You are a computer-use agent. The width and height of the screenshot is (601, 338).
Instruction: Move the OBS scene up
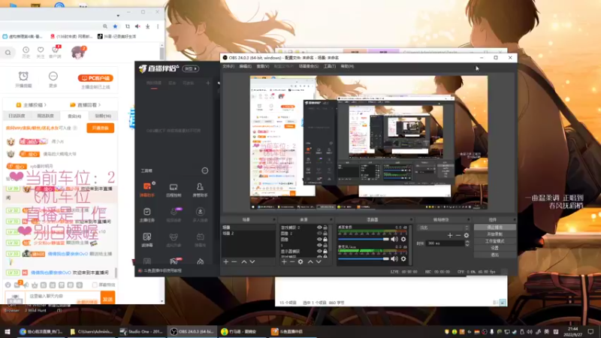pyautogui.click(x=243, y=261)
